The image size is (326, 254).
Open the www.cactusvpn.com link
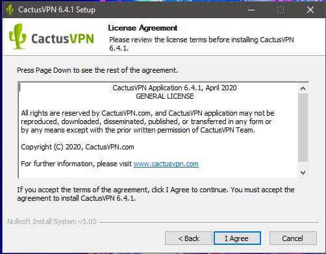166,164
